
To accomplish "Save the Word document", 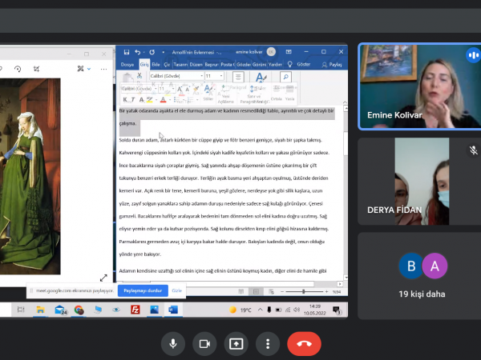I will tap(127, 52).
